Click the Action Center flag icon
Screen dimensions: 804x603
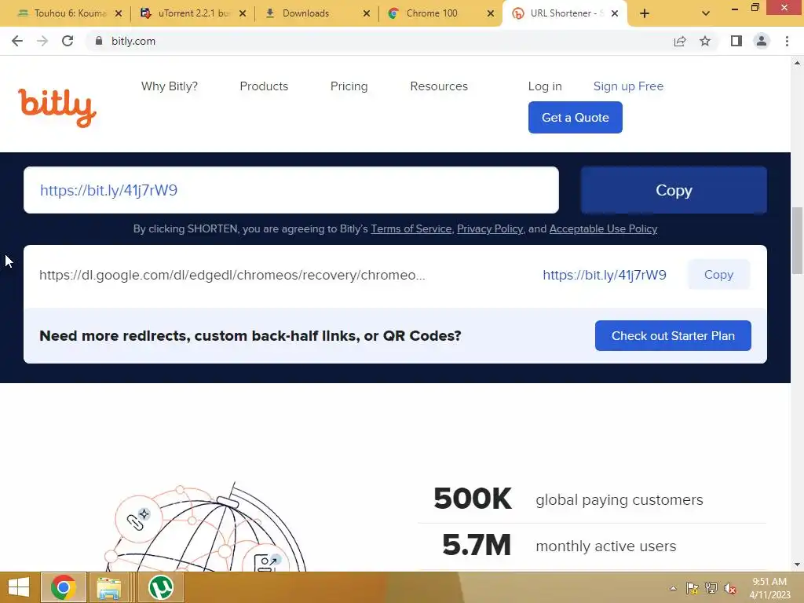[x=693, y=588]
